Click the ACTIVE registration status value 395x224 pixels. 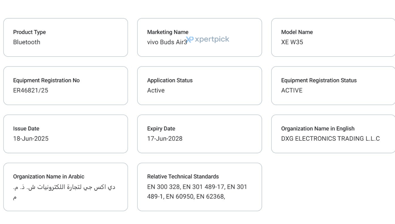point(292,90)
